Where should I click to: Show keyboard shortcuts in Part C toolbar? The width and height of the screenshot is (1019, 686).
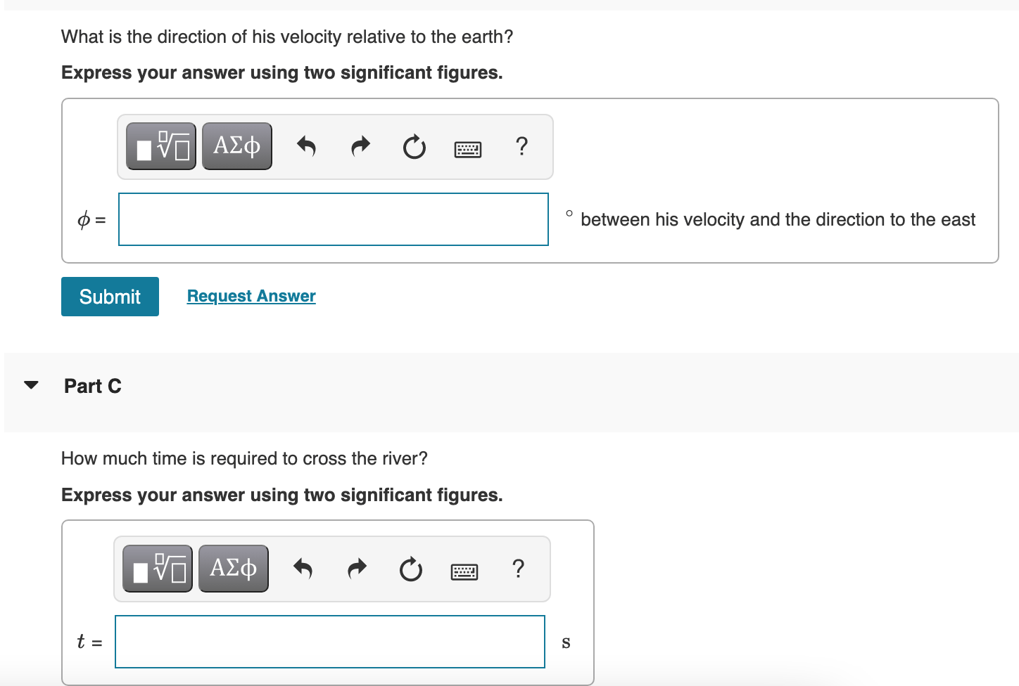point(464,571)
